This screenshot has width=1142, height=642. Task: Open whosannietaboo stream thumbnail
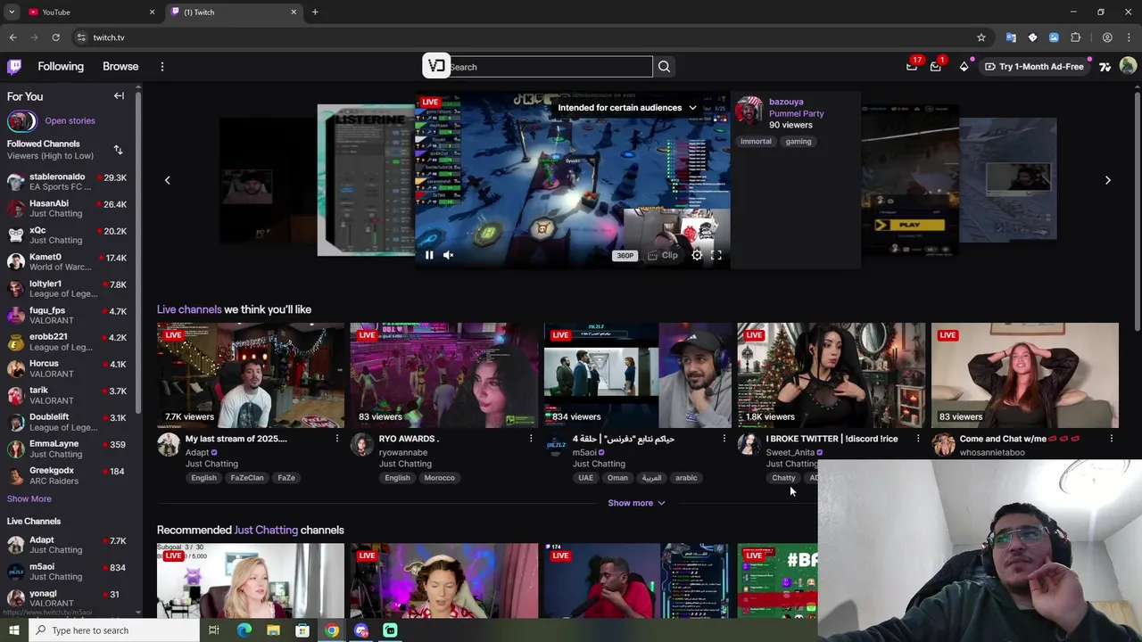[1024, 375]
